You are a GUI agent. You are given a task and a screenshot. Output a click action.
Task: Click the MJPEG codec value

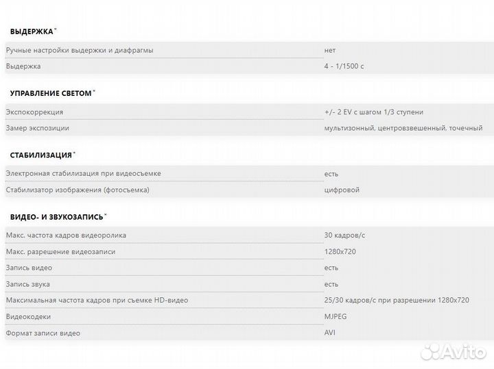coord(336,317)
